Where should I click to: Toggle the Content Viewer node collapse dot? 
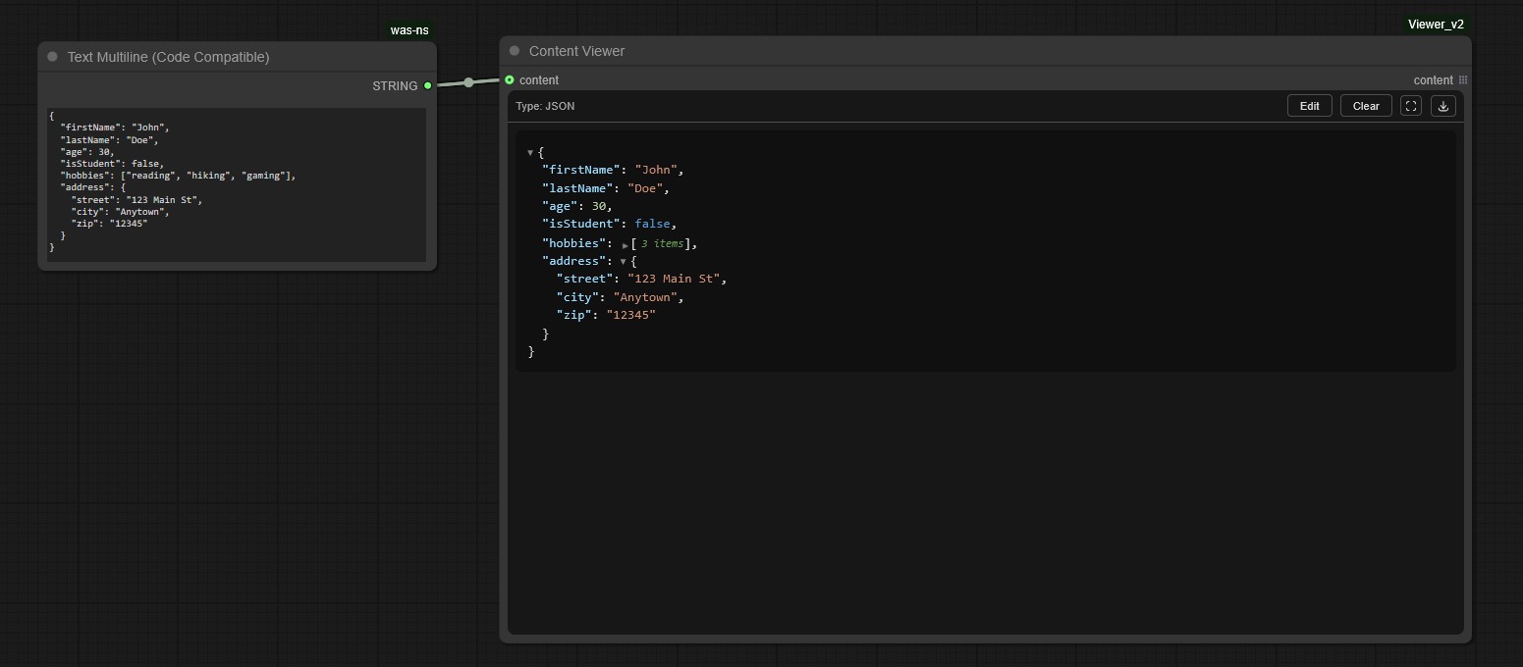tap(515, 51)
